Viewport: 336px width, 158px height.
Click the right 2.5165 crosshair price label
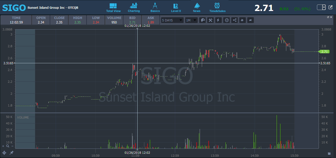pos(325,63)
